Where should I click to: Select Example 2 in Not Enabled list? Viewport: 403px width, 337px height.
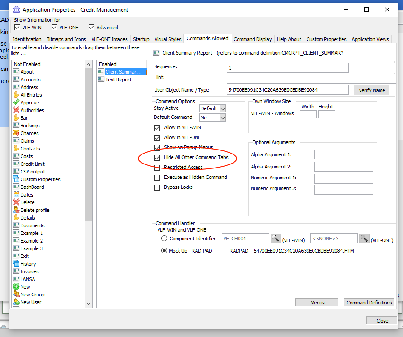tap(32, 241)
